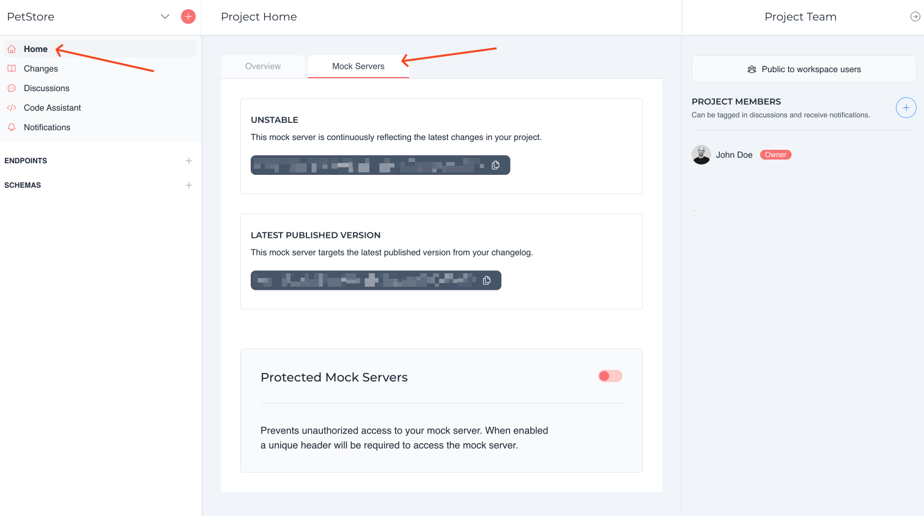Image resolution: width=924 pixels, height=516 pixels.
Task: Enable the Protected Mock Servers toggle
Action: point(610,376)
